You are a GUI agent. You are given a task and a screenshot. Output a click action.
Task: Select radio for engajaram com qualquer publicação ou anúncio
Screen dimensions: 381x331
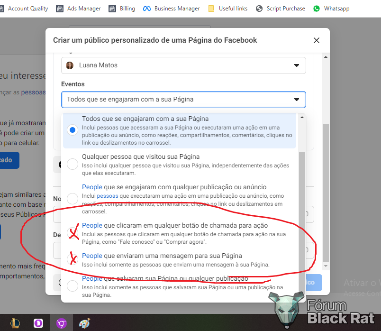[x=73, y=199]
